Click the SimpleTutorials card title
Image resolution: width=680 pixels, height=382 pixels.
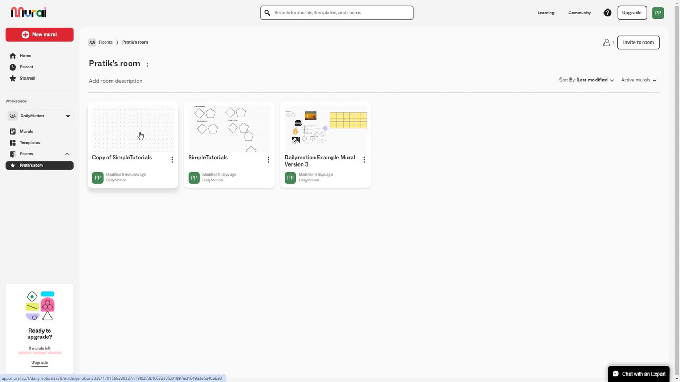click(x=208, y=158)
